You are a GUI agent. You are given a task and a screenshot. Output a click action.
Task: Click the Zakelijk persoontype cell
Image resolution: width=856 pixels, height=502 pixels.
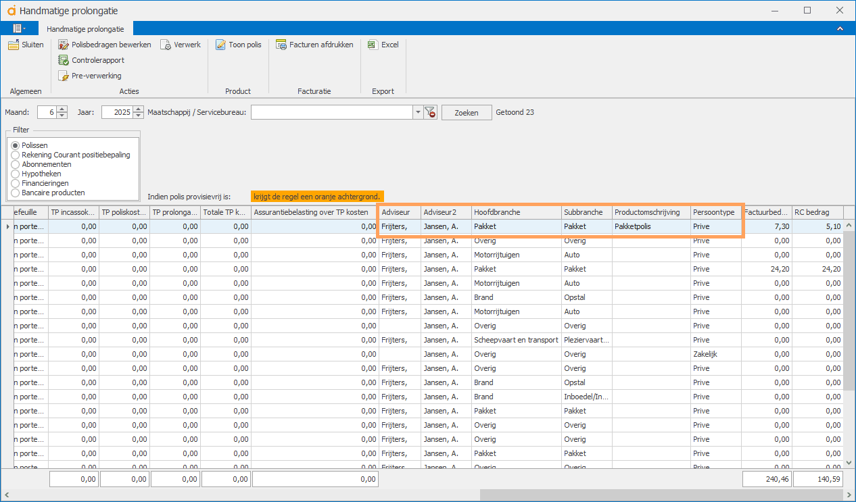coord(716,354)
